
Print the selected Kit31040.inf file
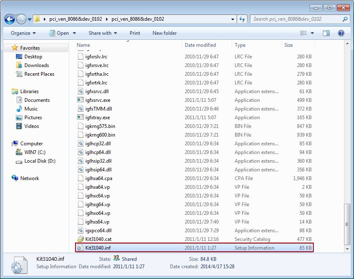134,33
